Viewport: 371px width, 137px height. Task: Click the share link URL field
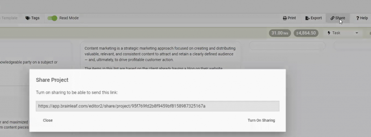tap(158, 106)
